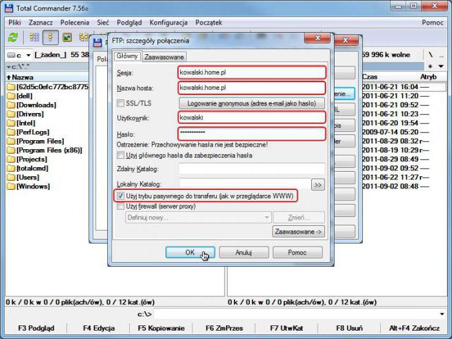Click the F6 ZmPrzes button
Image resolution: width=452 pixels, height=339 pixels.
[224, 328]
